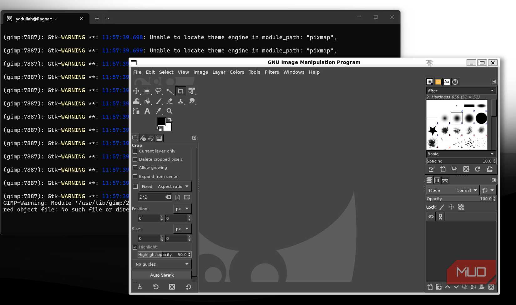Reset colors to default black and white
This screenshot has width=516, height=305.
[x=159, y=129]
